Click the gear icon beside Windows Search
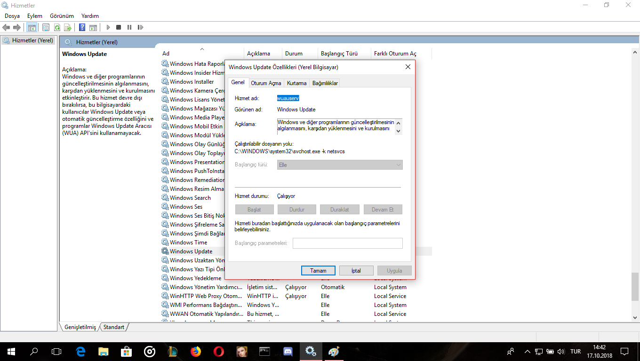Image resolution: width=640 pixels, height=361 pixels. click(x=165, y=197)
